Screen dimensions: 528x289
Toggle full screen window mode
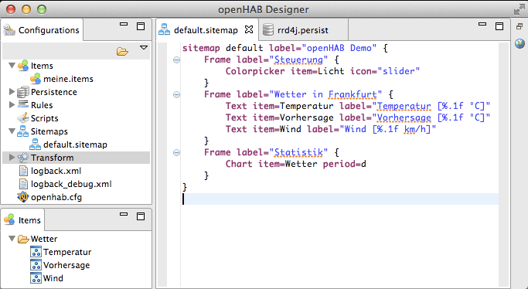(x=519, y=9)
